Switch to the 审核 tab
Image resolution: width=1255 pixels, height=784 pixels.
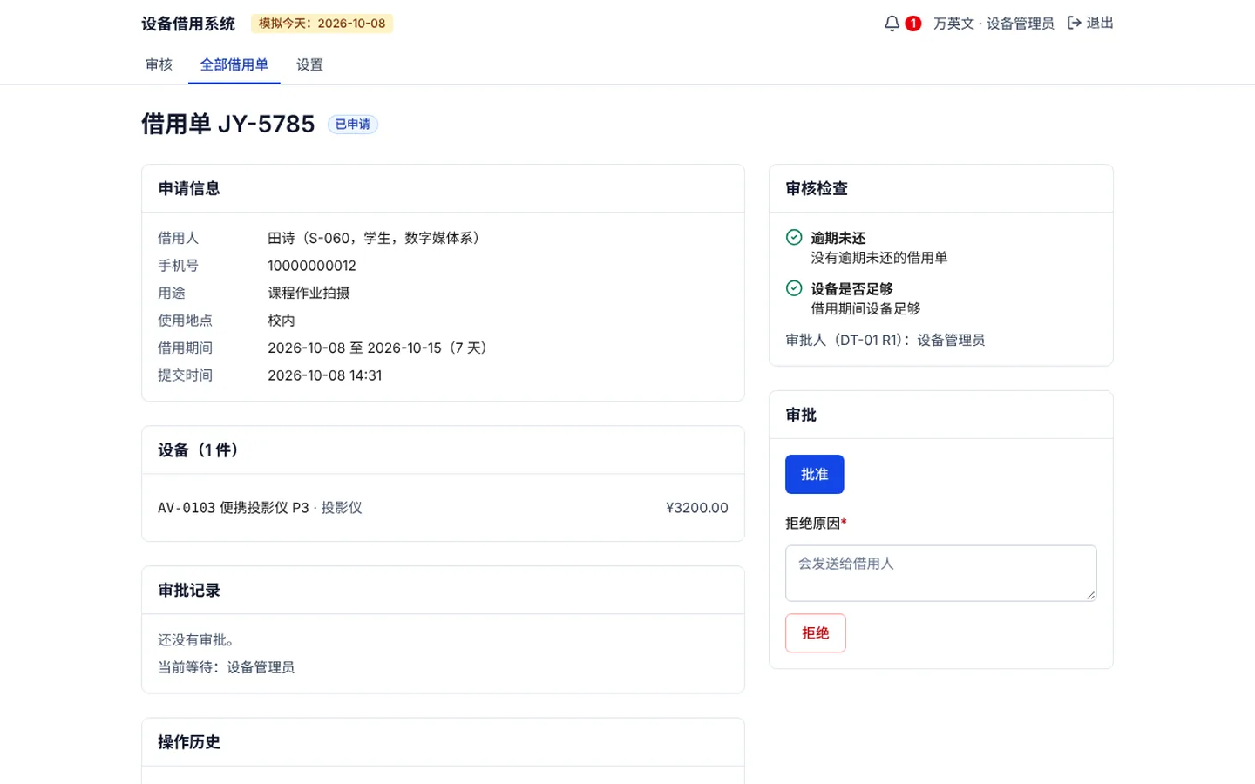click(159, 64)
